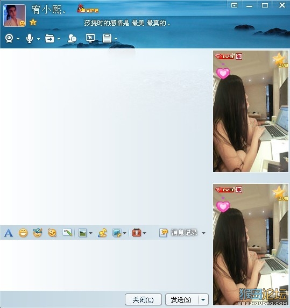The height and width of the screenshot is (308, 290).
Task: Expand voice call options arrow
Action: (39, 39)
